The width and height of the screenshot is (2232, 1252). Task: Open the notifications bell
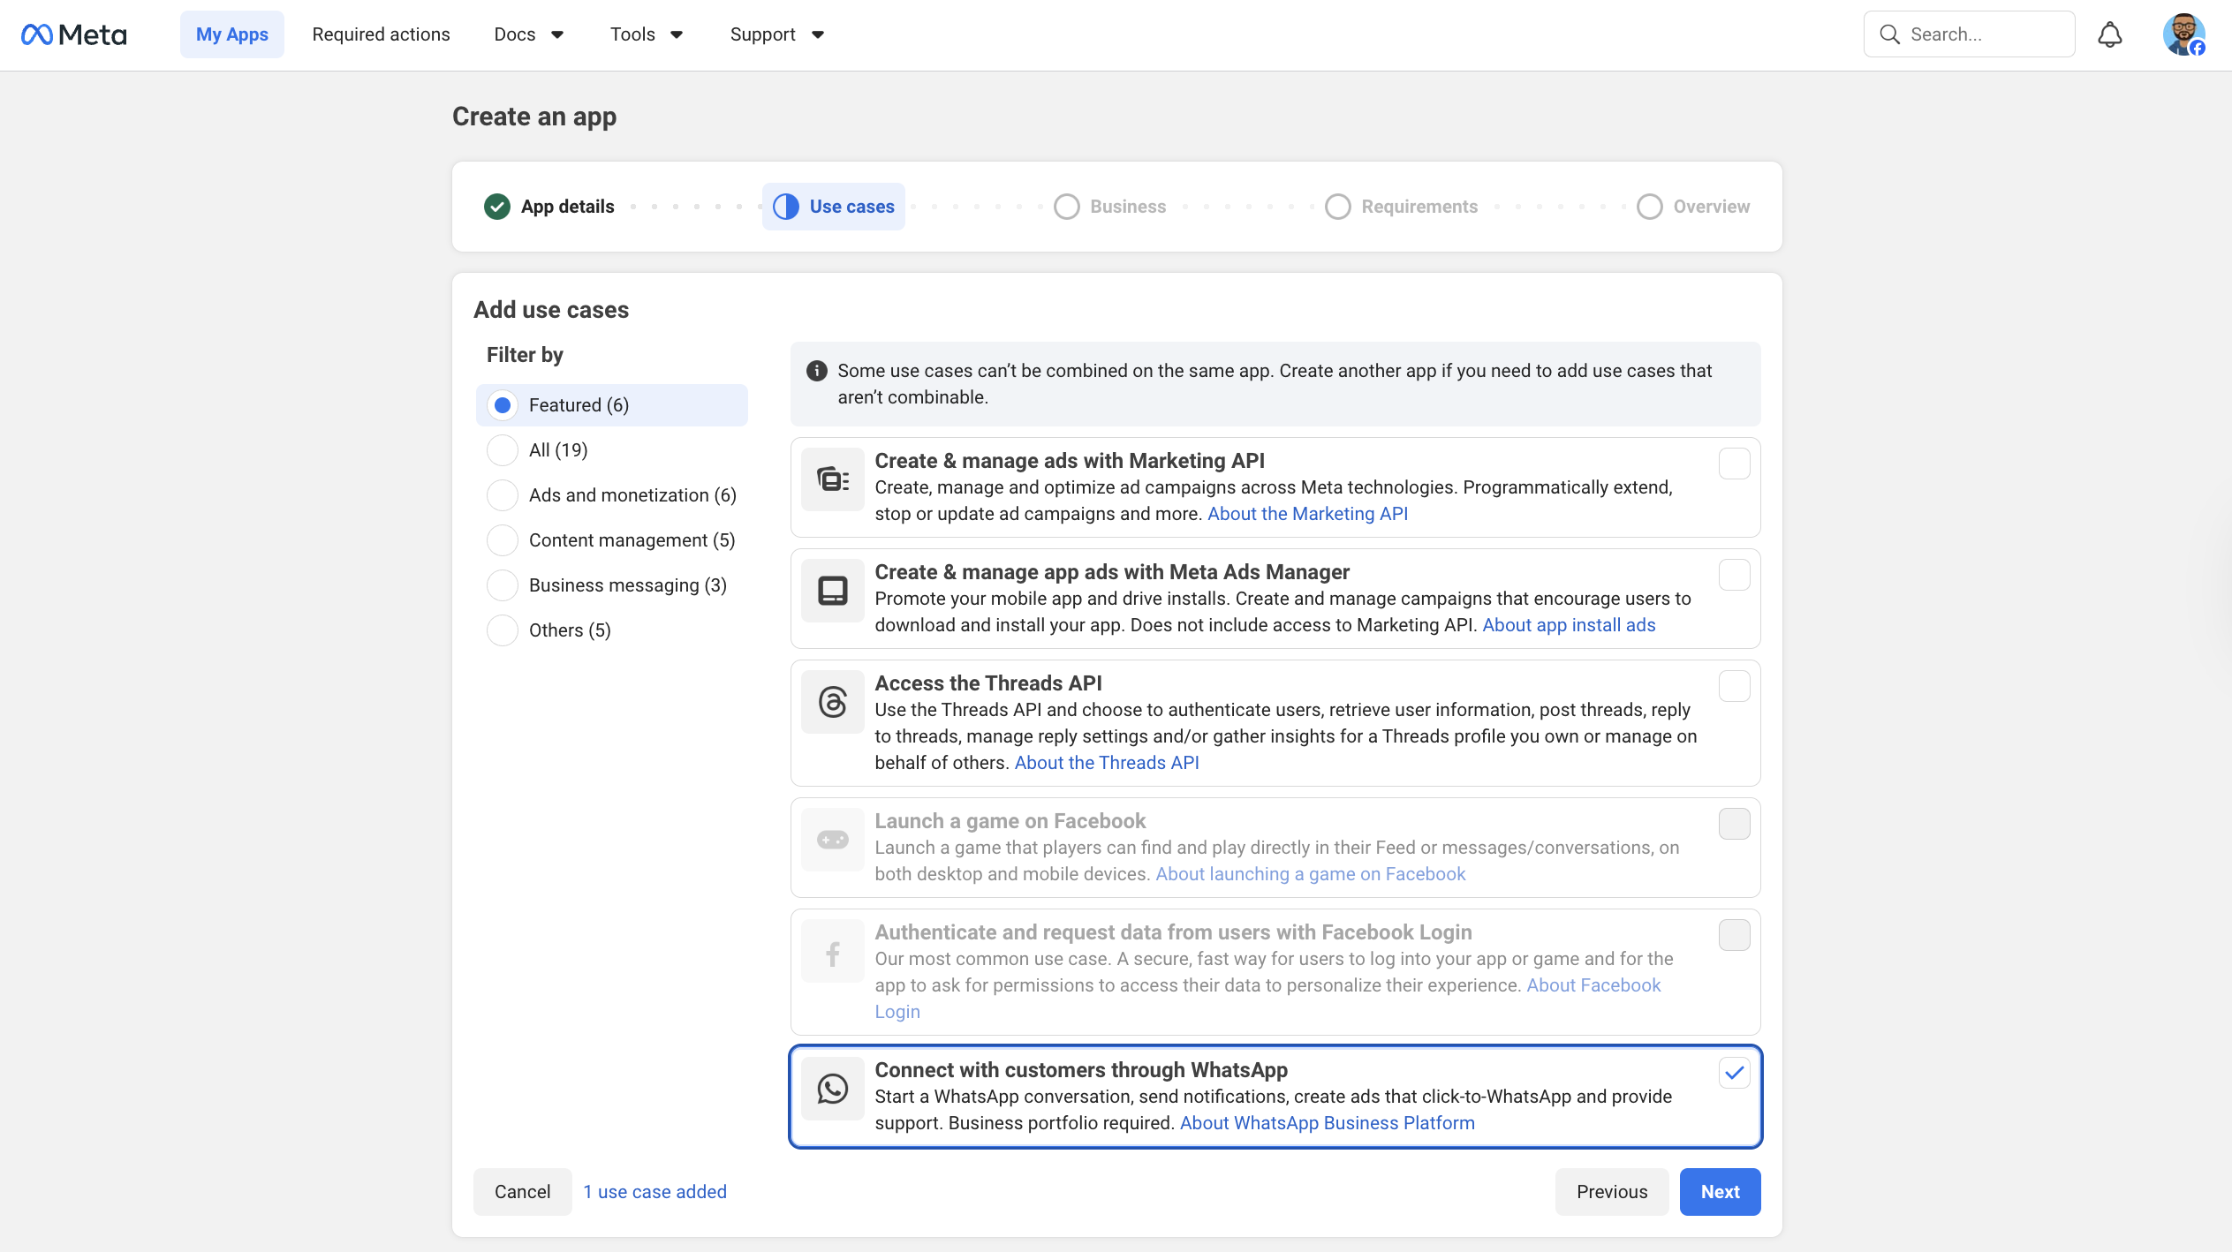coord(2109,34)
